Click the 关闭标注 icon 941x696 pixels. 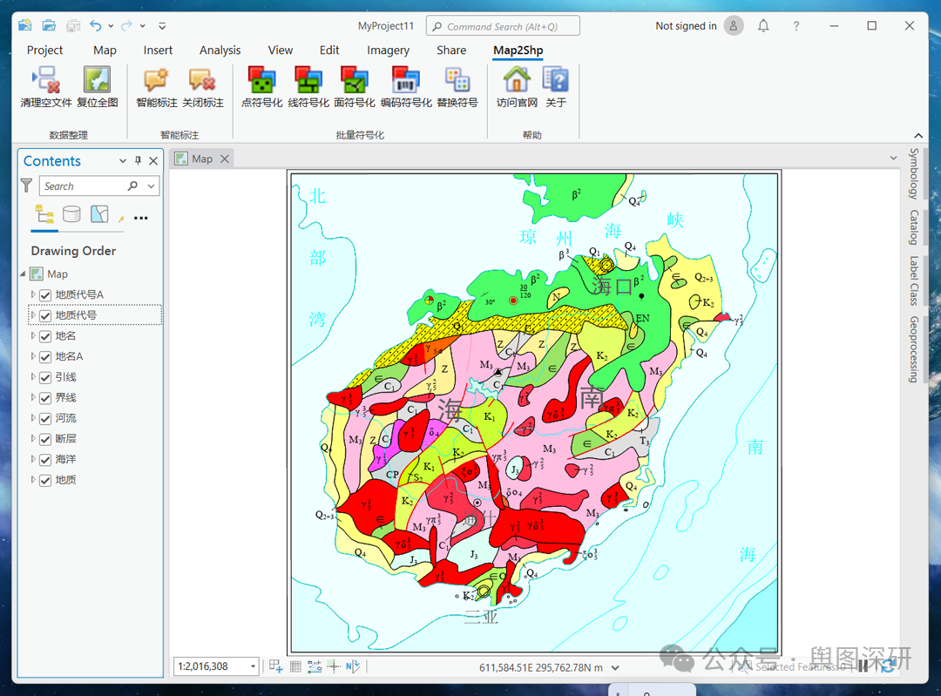point(202,81)
